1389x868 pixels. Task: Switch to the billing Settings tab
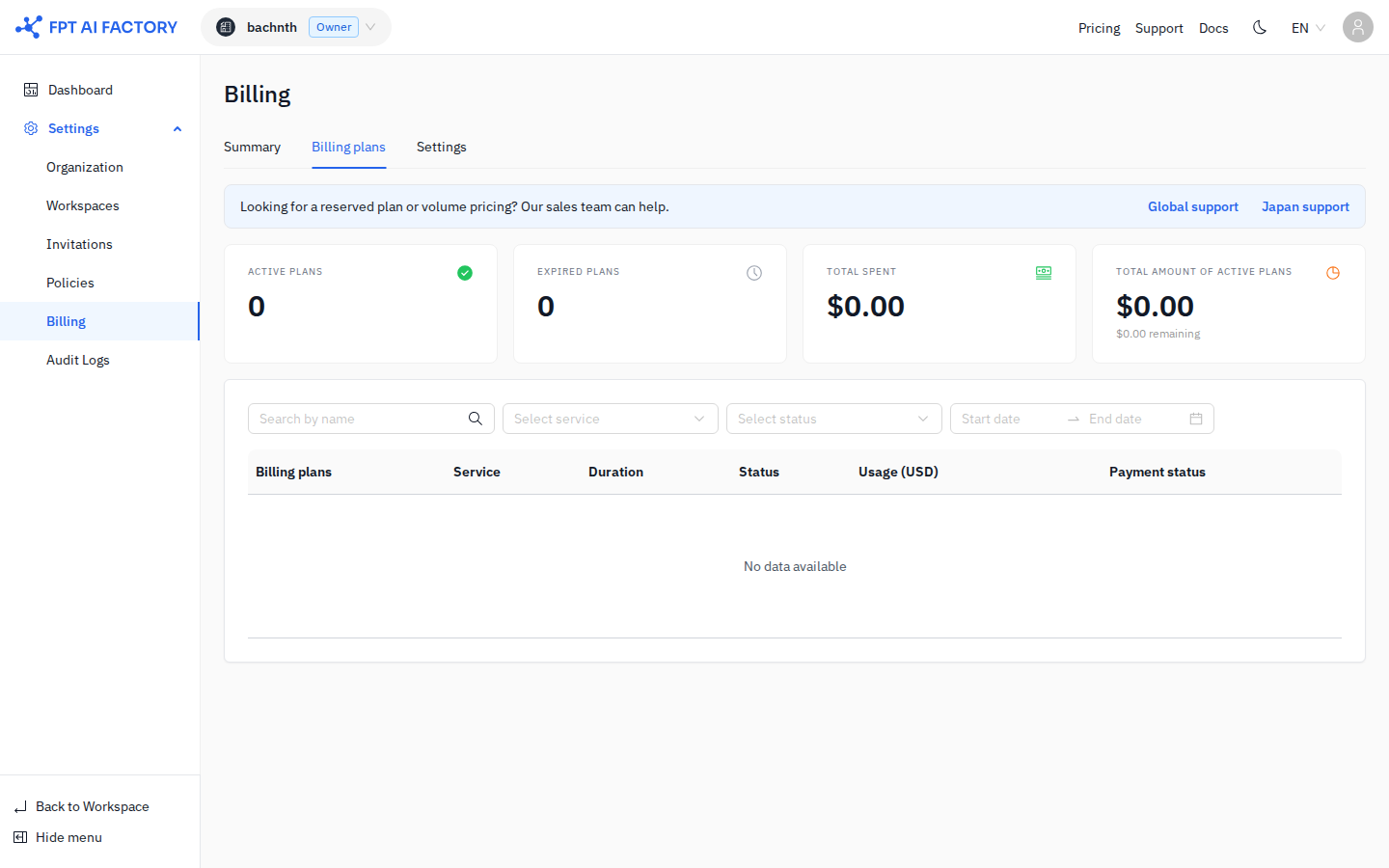(x=441, y=147)
